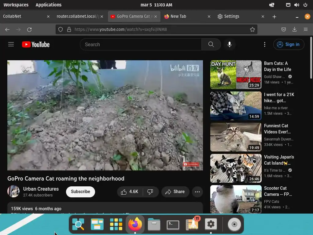The image size is (313, 235).
Task: Open the 'Barn Cats: A Day in the Life' title
Action: click(x=278, y=66)
